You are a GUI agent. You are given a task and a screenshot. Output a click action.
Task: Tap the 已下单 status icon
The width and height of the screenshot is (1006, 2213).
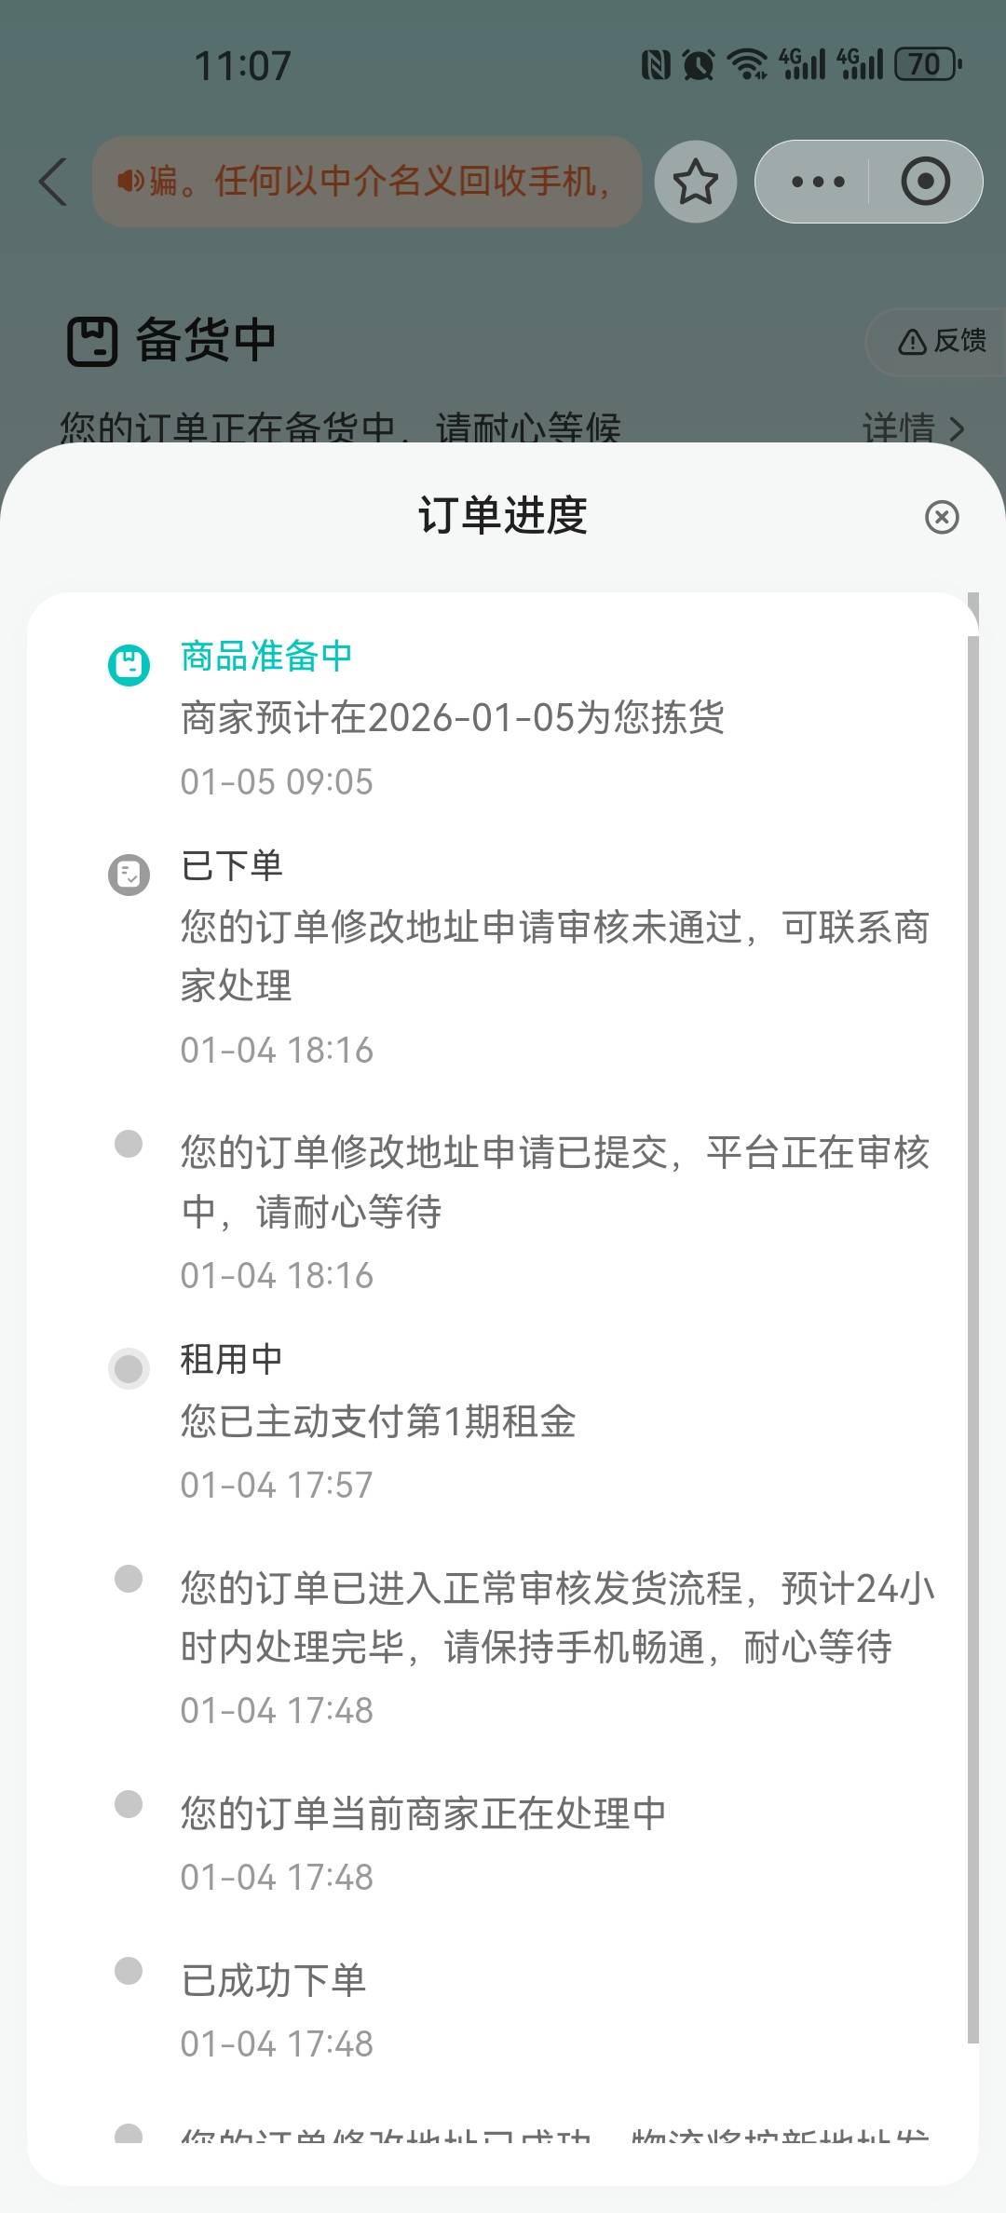point(129,875)
